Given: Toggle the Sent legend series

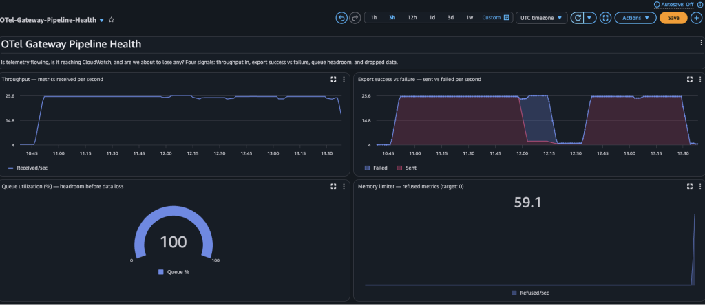Looking at the screenshot, I should tap(406, 168).
